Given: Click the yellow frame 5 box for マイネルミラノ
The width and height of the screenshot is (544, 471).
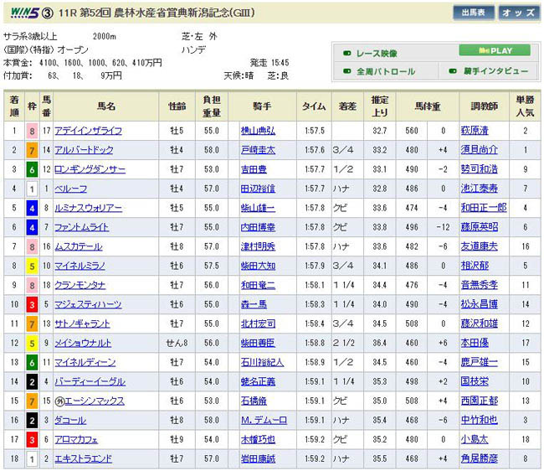Looking at the screenshot, I should [31, 265].
